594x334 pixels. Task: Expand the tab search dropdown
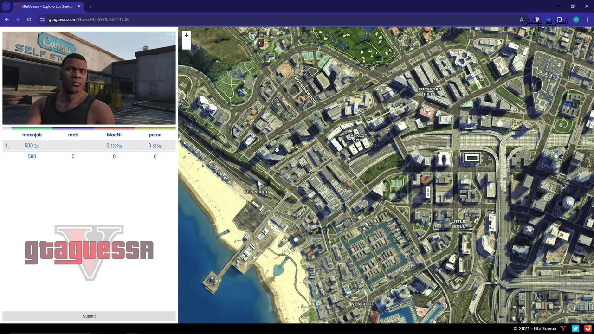6,6
